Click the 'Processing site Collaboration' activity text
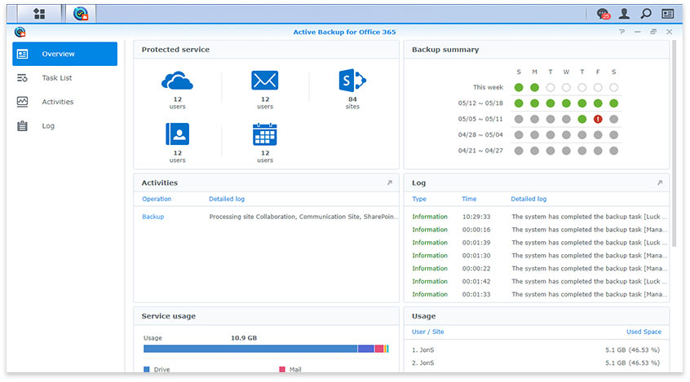The width and height of the screenshot is (690, 382). tap(303, 217)
